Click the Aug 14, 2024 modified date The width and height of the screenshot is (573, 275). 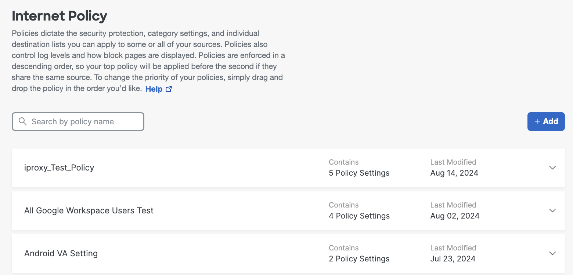point(454,173)
